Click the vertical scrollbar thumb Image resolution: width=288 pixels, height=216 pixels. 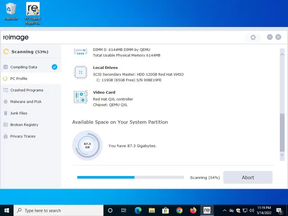coord(282,133)
